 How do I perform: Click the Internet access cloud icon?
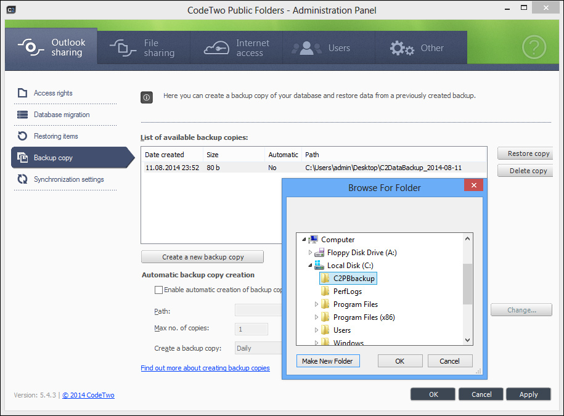216,48
